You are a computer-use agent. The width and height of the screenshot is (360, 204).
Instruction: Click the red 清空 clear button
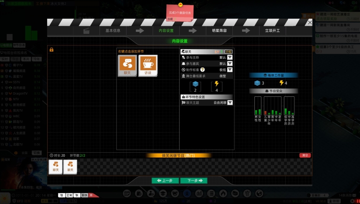(x=305, y=155)
